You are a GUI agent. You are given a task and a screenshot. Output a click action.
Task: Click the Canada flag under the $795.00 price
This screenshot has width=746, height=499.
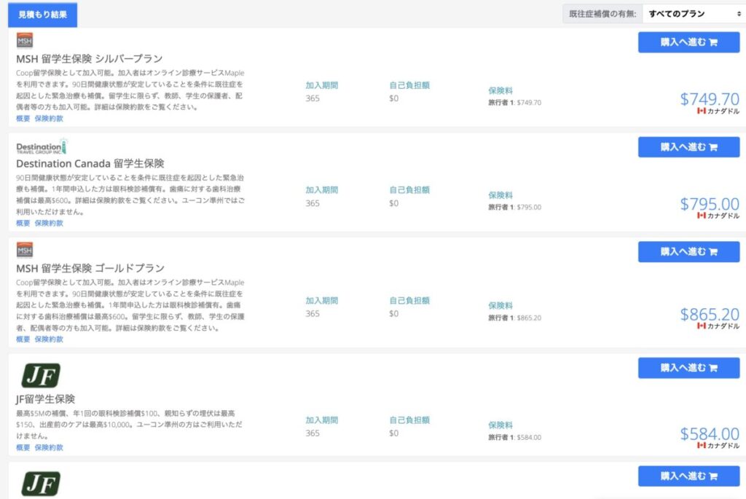[x=702, y=216]
